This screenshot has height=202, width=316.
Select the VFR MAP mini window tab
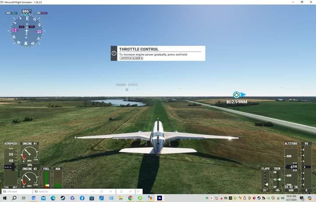(x=17, y=191)
